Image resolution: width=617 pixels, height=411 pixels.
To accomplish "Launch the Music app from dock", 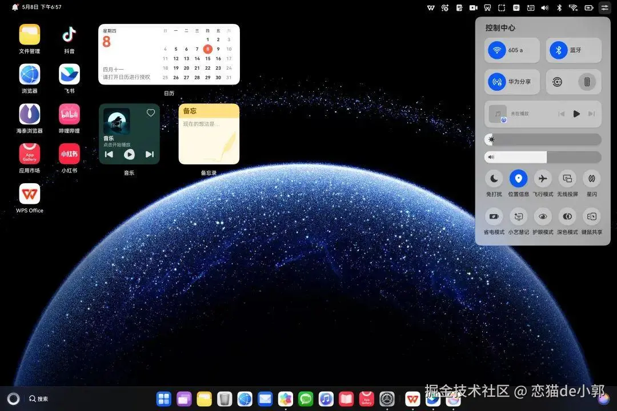I will [326, 399].
